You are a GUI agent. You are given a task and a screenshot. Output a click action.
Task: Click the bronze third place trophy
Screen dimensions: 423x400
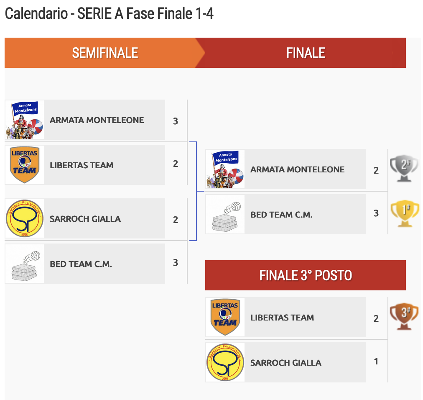pyautogui.click(x=404, y=316)
